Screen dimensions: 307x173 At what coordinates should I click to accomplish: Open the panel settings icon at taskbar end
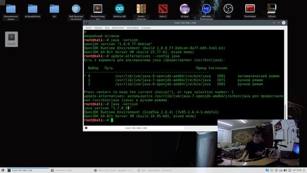coord(304,170)
